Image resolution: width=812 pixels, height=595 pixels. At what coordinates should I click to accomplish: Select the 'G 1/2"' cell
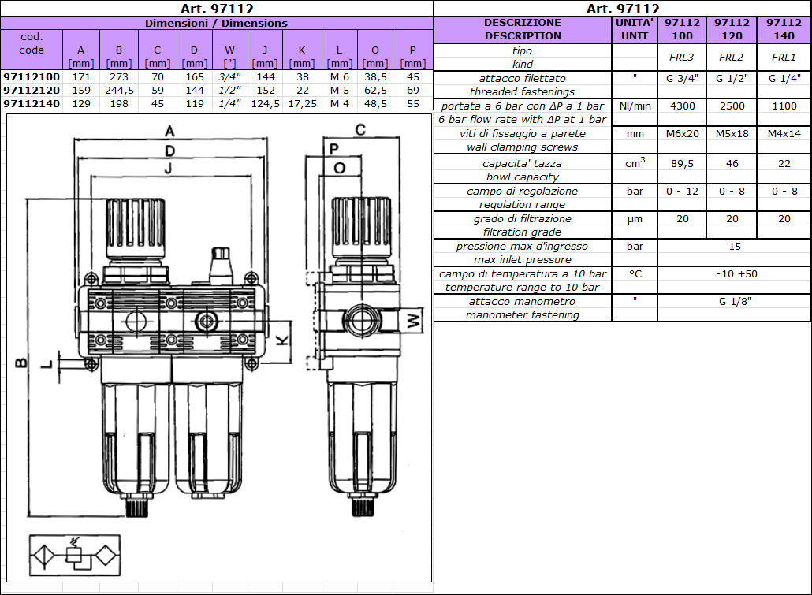[x=732, y=79]
